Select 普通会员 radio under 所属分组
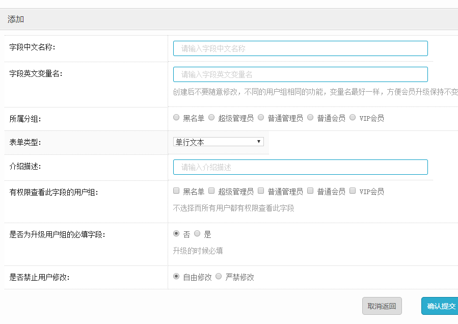This screenshot has width=458, height=324. pyautogui.click(x=310, y=118)
